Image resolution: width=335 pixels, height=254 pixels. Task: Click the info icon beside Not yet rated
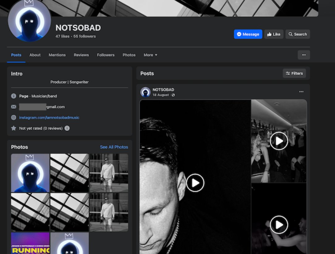point(67,128)
